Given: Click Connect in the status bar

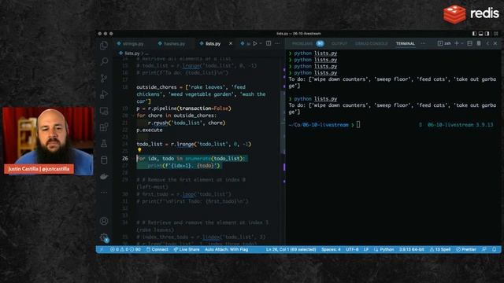Looking at the screenshot, I should [x=157, y=249].
